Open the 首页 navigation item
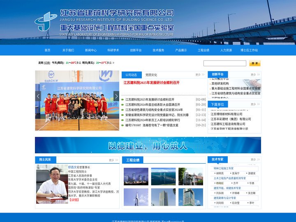This screenshot has width=296, height=222. pos(47,50)
